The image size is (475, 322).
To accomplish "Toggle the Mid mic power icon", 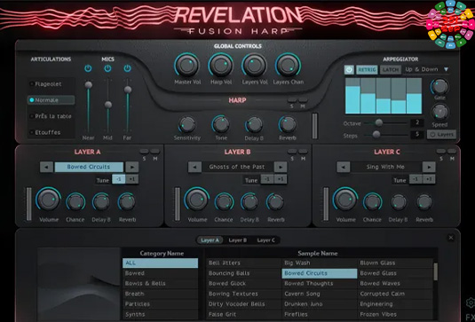I will pyautogui.click(x=107, y=68).
